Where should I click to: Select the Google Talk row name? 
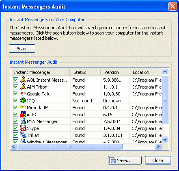(x=38, y=94)
